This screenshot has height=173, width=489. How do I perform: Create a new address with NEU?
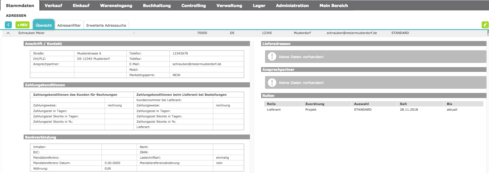(x=23, y=25)
